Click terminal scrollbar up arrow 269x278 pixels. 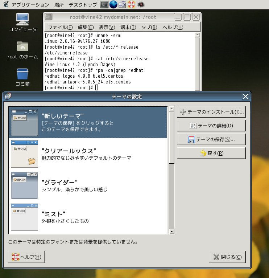[197, 34]
